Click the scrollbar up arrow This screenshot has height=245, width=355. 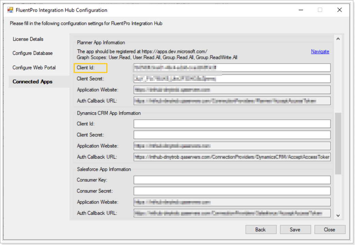[x=338, y=39]
